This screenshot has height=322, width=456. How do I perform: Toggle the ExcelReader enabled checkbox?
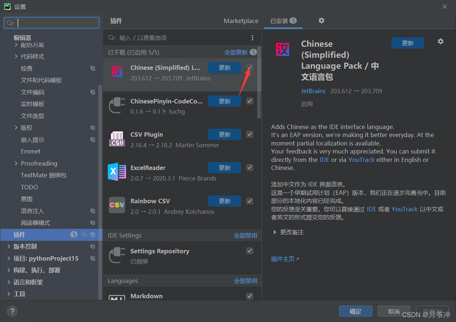point(250,167)
